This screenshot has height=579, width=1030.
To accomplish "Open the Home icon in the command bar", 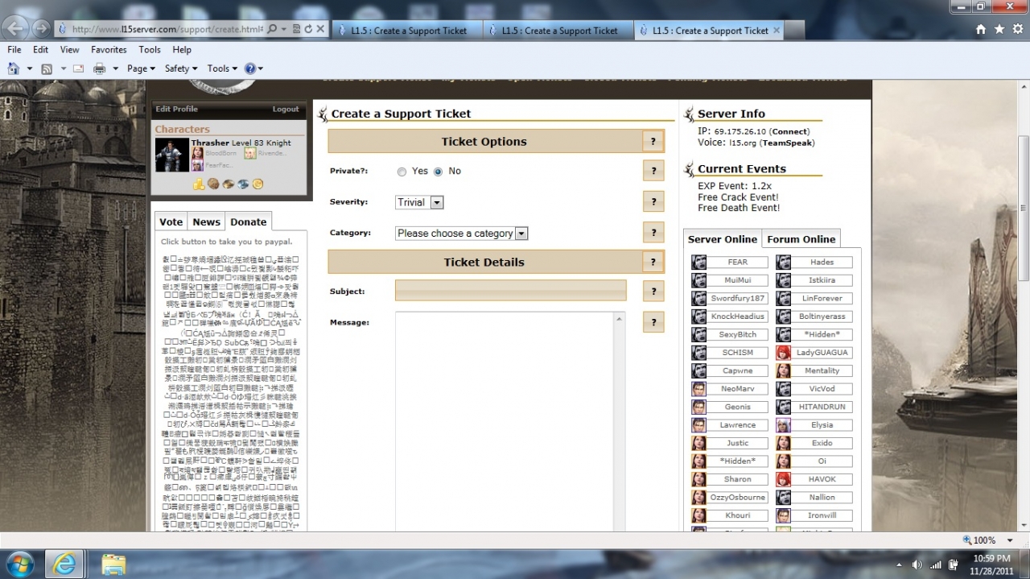I will [x=13, y=68].
